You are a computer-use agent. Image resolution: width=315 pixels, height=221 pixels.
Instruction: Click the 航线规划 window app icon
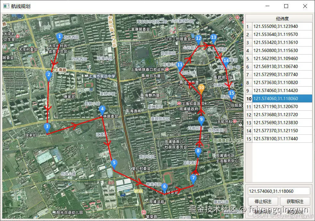point(6,6)
